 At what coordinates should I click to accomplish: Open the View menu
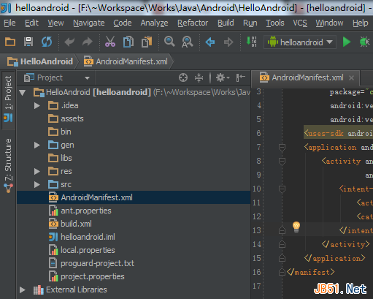tap(55, 23)
